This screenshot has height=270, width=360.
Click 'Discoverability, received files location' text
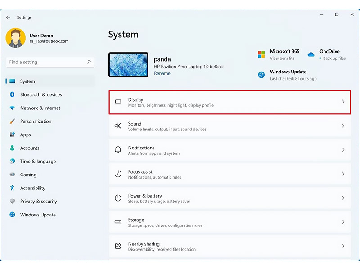coord(162,249)
